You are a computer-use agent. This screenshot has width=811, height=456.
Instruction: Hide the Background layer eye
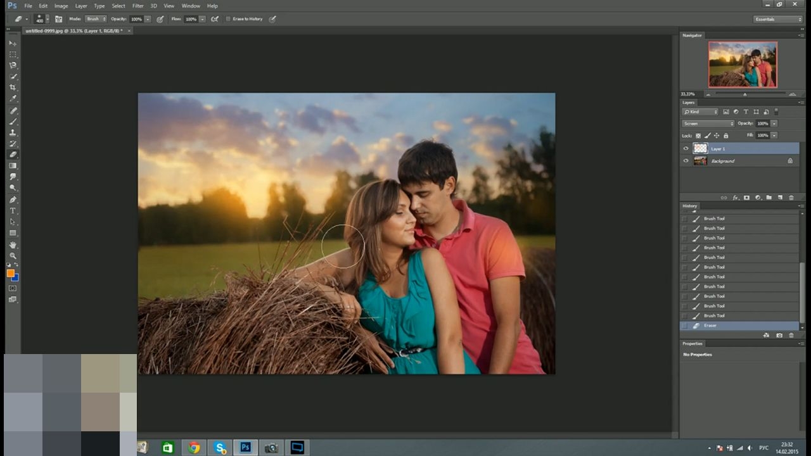686,161
